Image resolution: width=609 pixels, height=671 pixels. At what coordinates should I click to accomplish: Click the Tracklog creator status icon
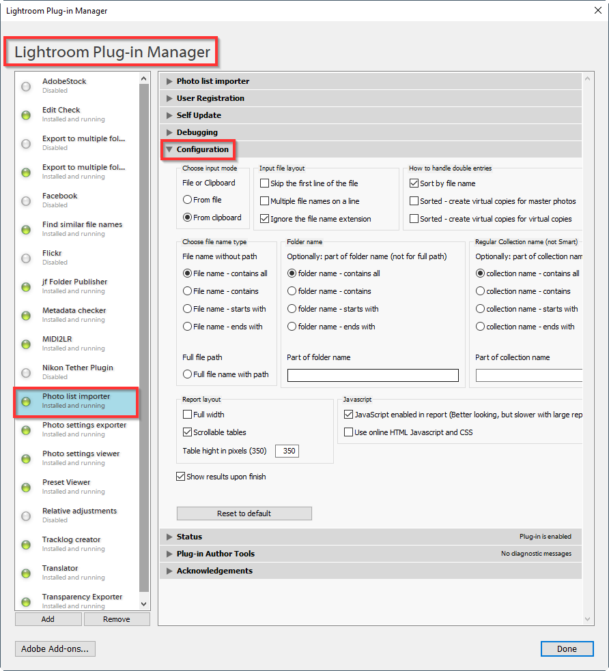[x=26, y=544]
